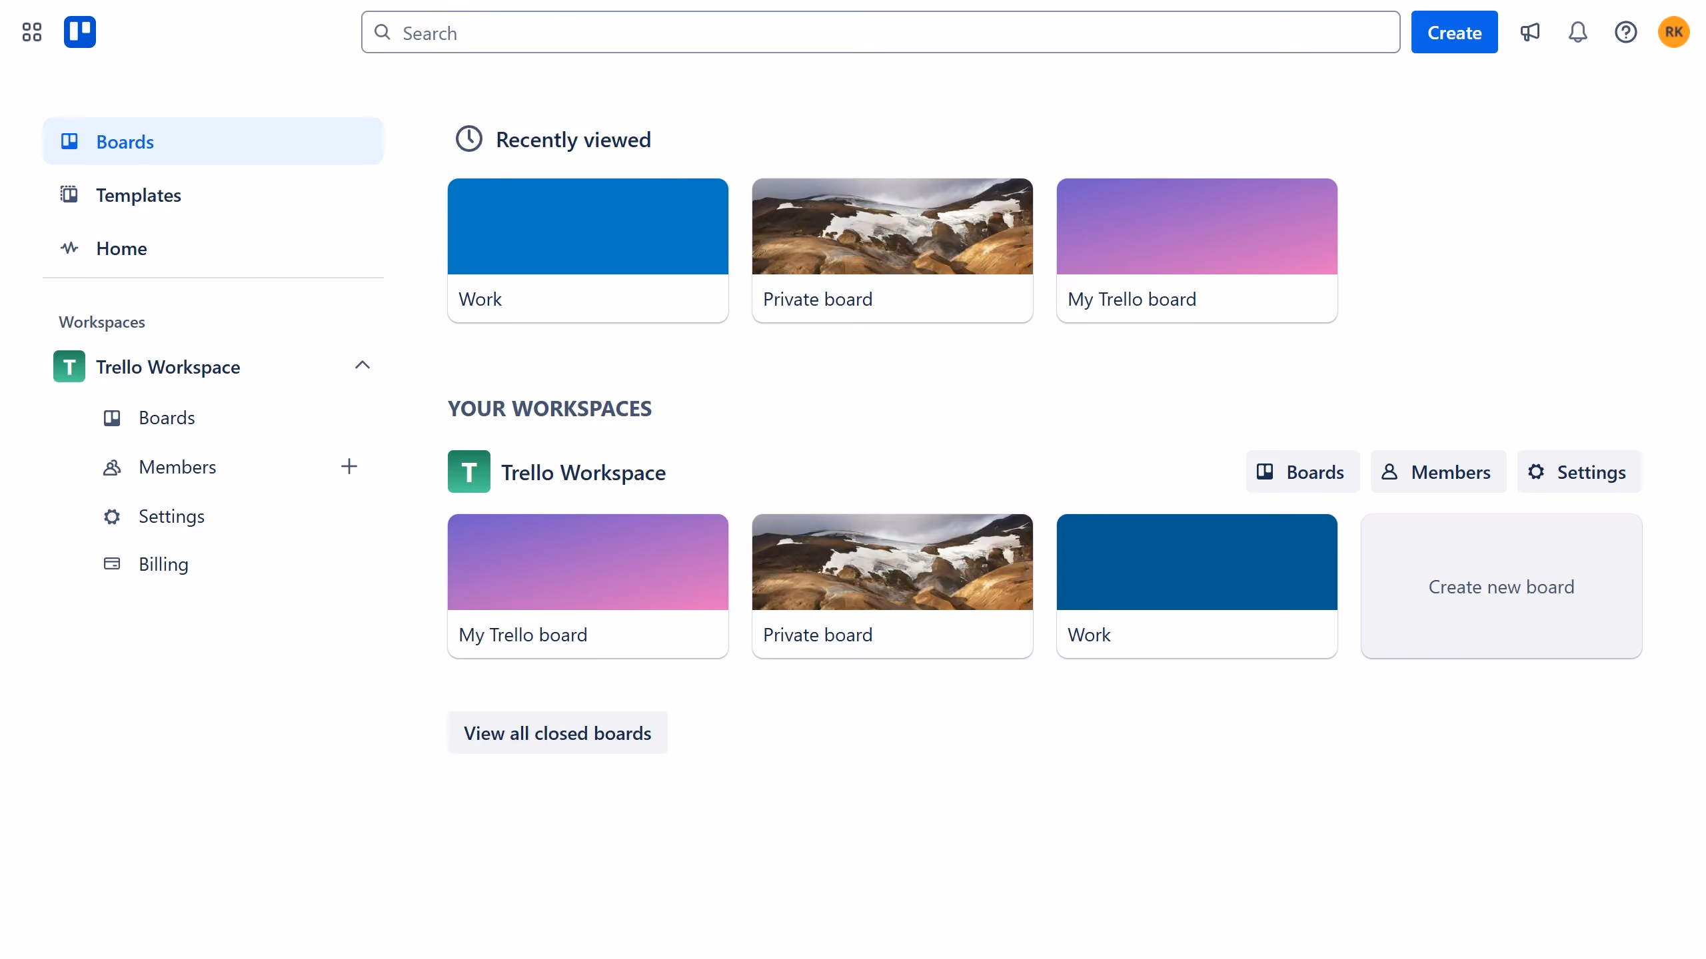Image resolution: width=1706 pixels, height=959 pixels.
Task: Click the Billing card icon
Action: pos(112,564)
